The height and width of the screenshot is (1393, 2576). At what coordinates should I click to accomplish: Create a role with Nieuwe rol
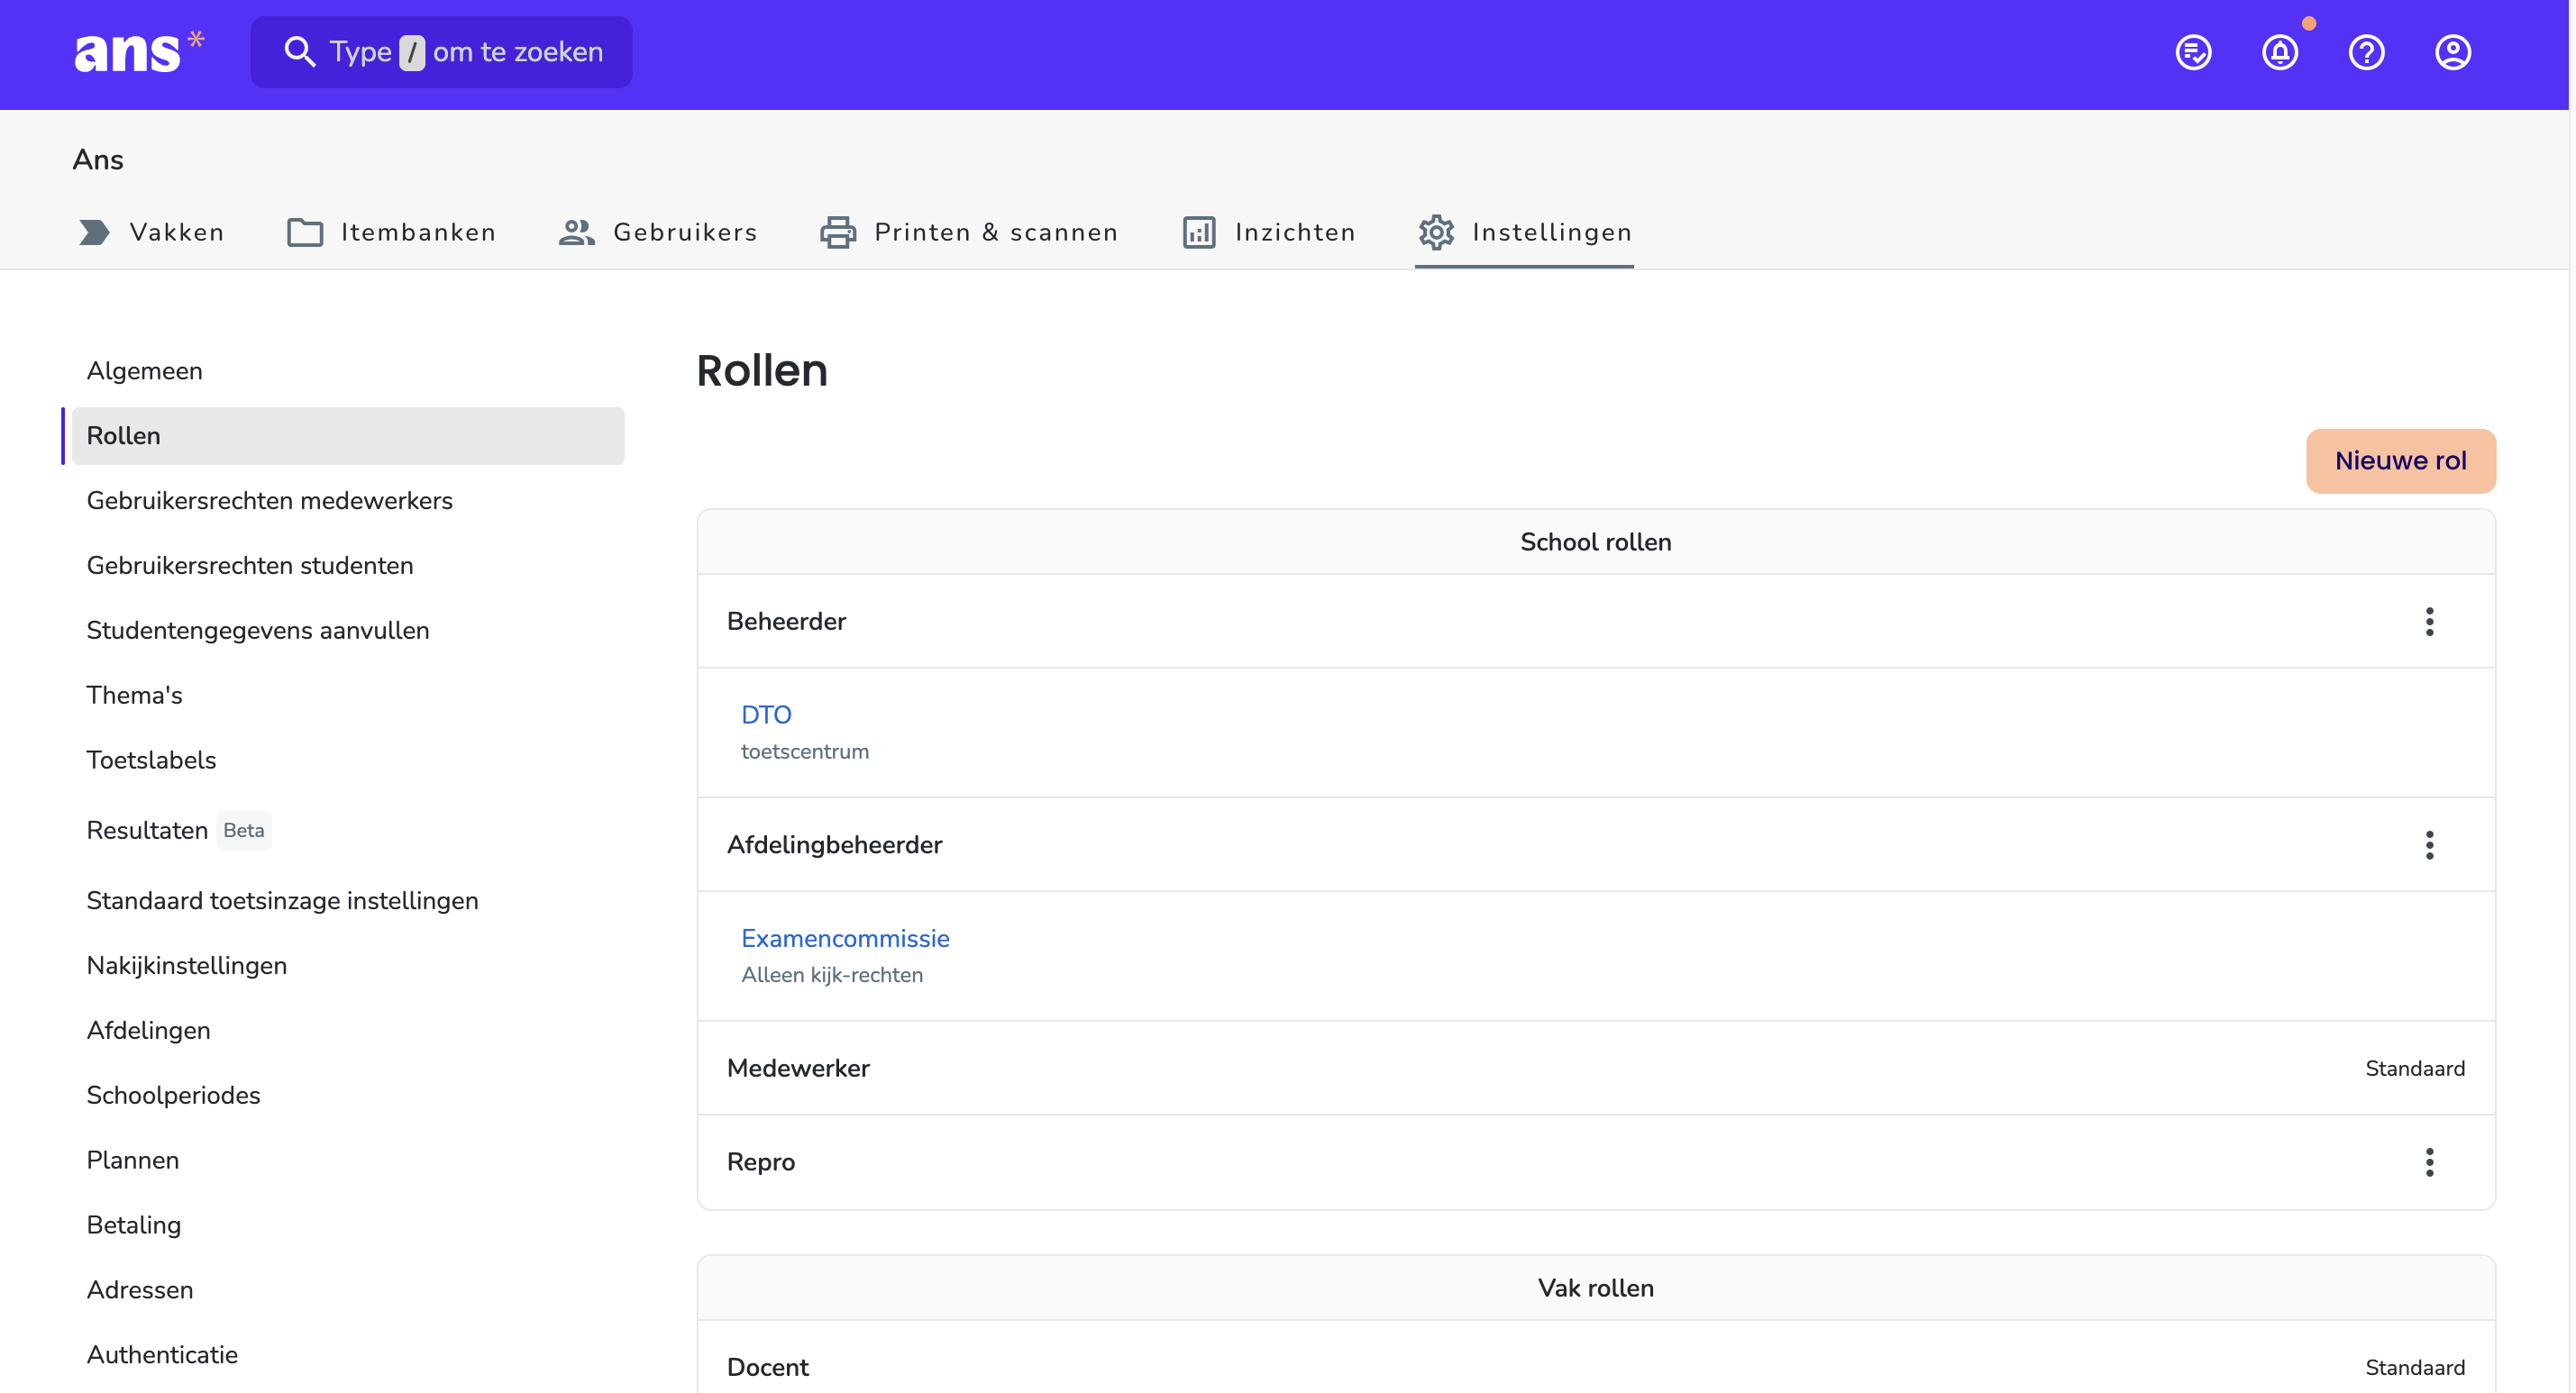2400,461
